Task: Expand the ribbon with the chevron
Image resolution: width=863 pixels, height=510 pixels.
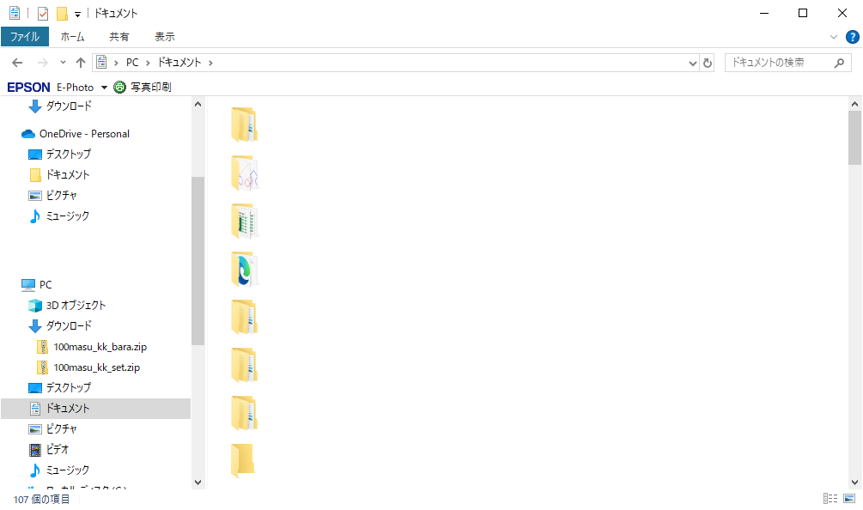Action: click(x=833, y=37)
